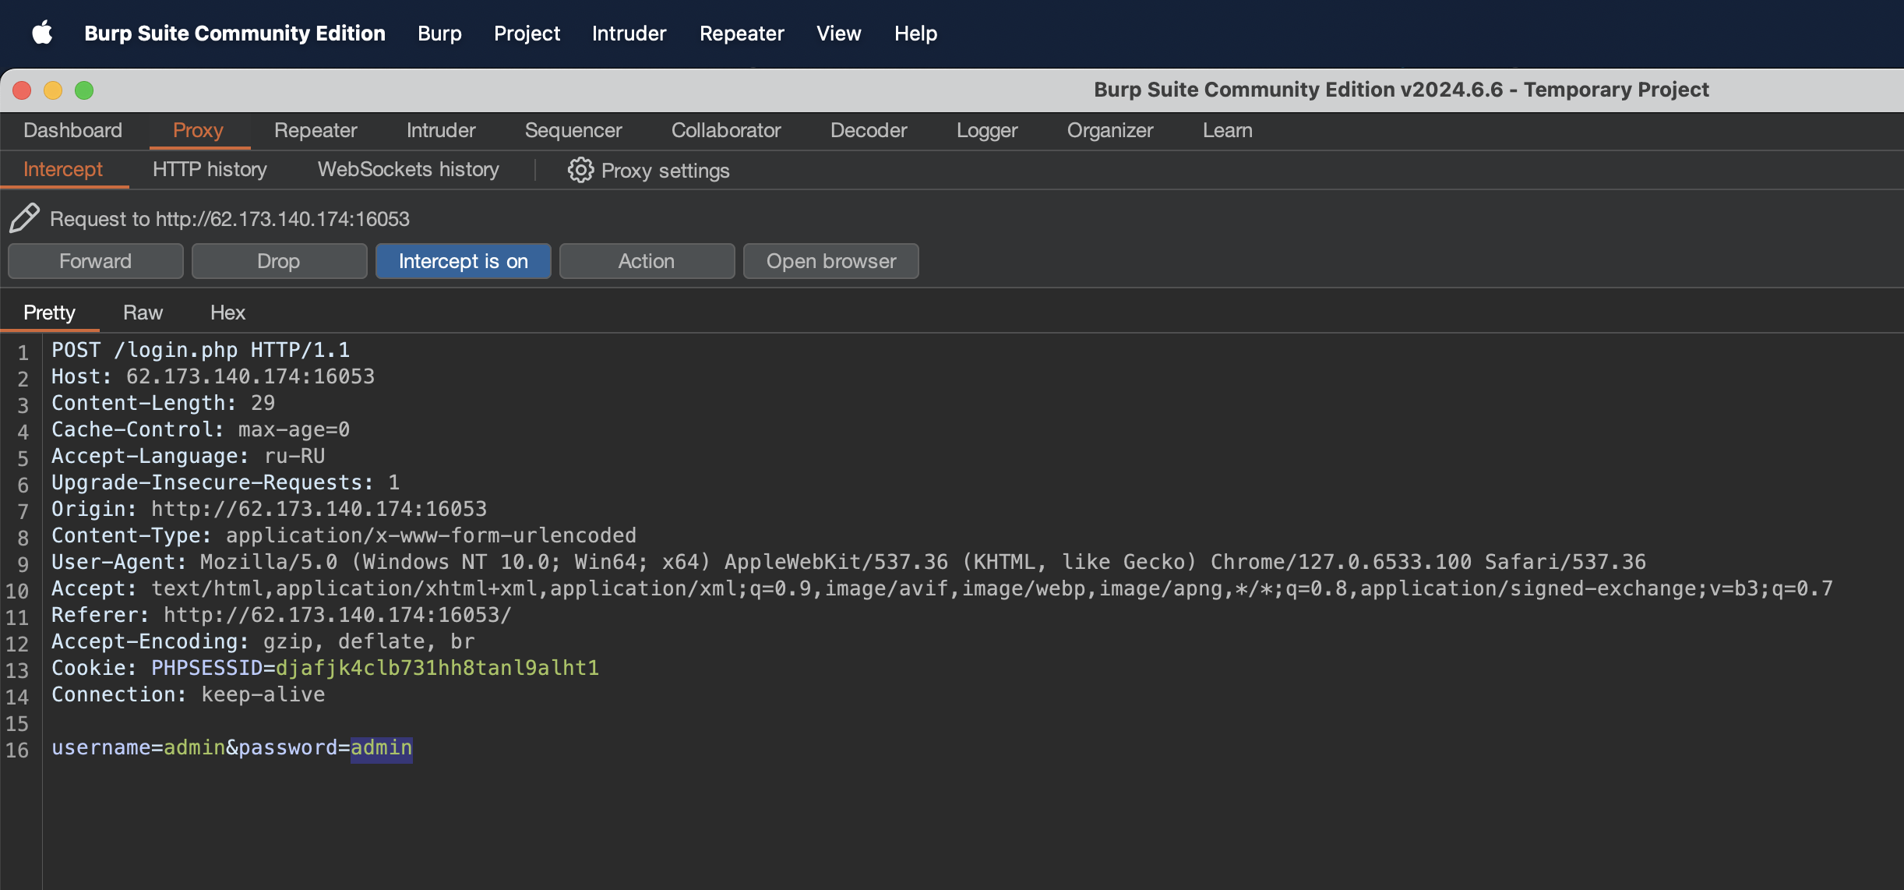Screen dimensions: 1904x890
Task: Switch to the Dashboard tab
Action: pos(72,130)
